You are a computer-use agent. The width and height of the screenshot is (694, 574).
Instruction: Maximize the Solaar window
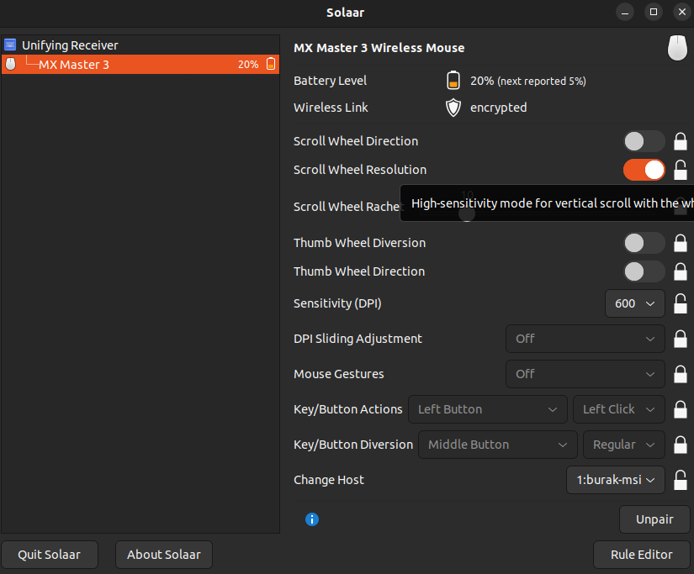(x=654, y=13)
